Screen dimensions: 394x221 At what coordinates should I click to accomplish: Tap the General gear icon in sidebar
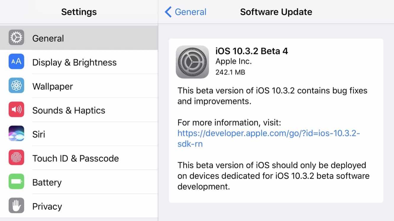pos(16,38)
